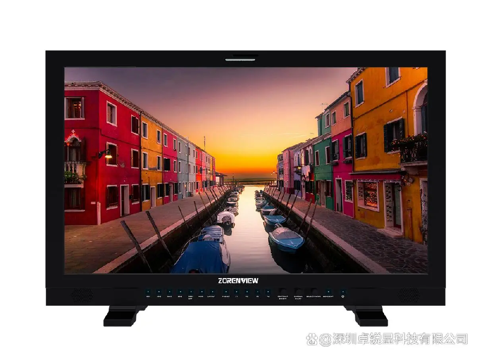Click the CONTRAST/BRIGHT knob

click(x=283, y=291)
